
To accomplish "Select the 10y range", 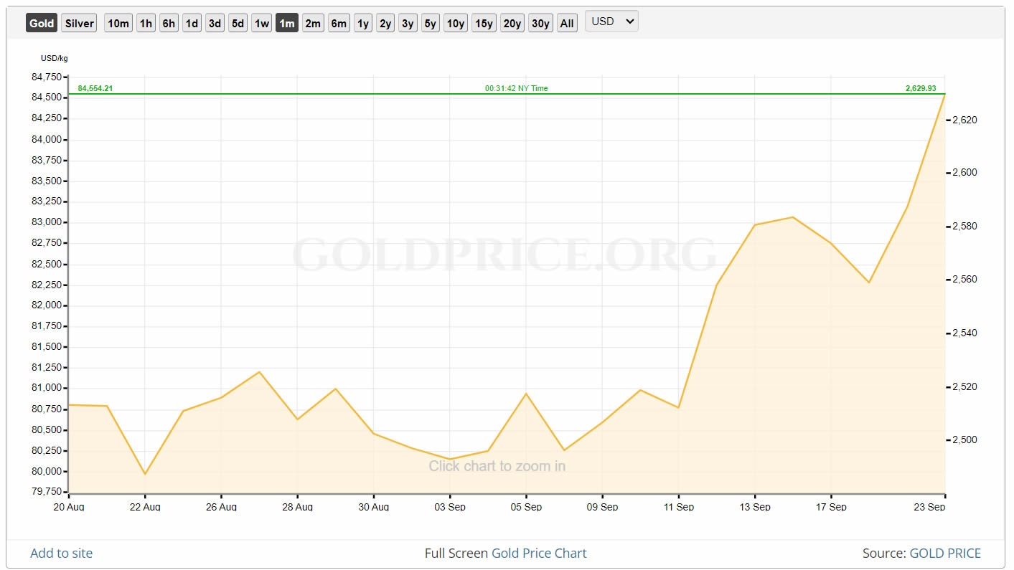I will click(x=456, y=24).
